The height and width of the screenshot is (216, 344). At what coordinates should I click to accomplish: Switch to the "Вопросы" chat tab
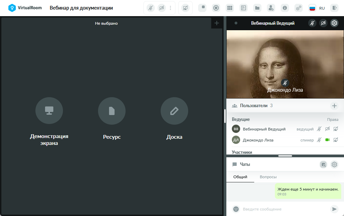[268, 177]
